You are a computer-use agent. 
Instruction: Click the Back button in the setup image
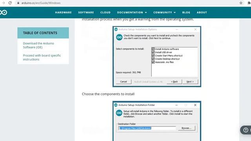pos(174,81)
